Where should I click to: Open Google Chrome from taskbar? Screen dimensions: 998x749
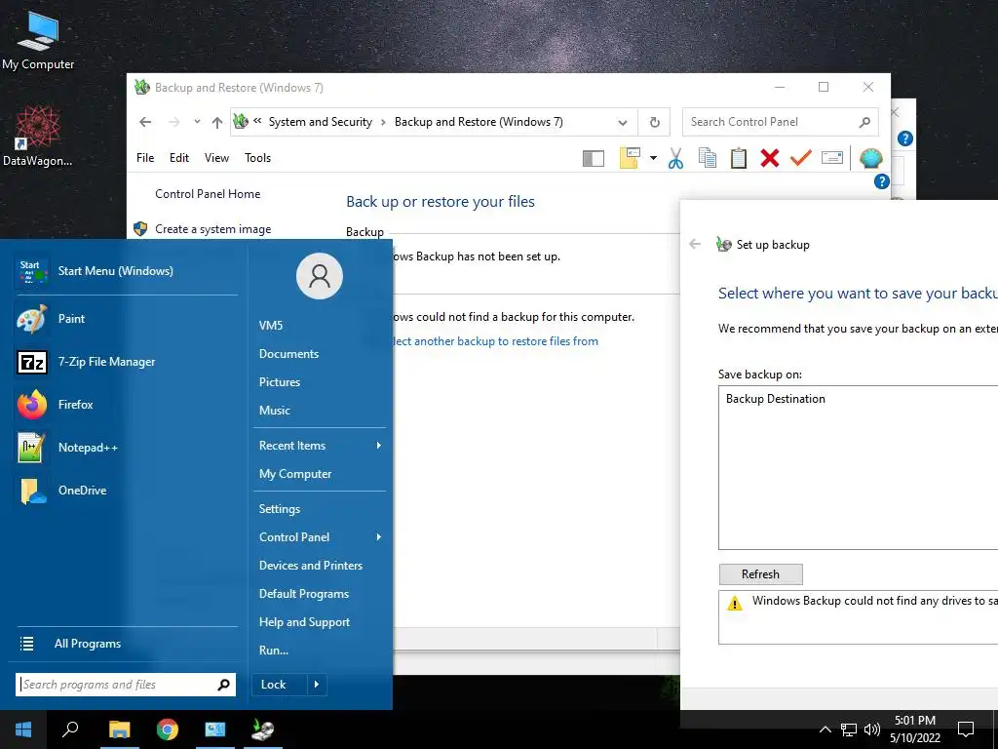168,729
